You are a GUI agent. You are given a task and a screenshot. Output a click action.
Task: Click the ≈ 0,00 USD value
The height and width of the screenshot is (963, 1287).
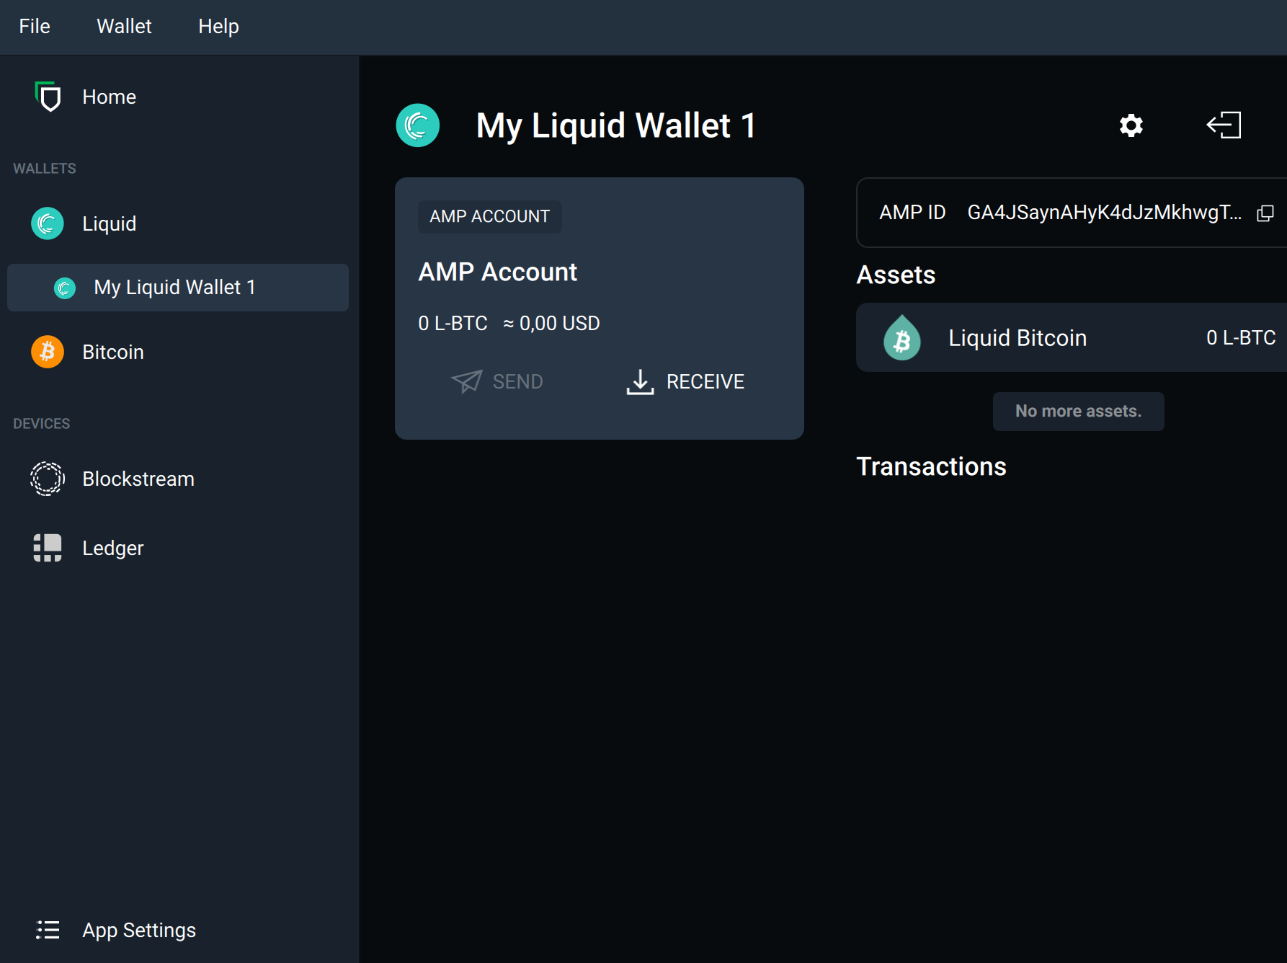click(551, 323)
